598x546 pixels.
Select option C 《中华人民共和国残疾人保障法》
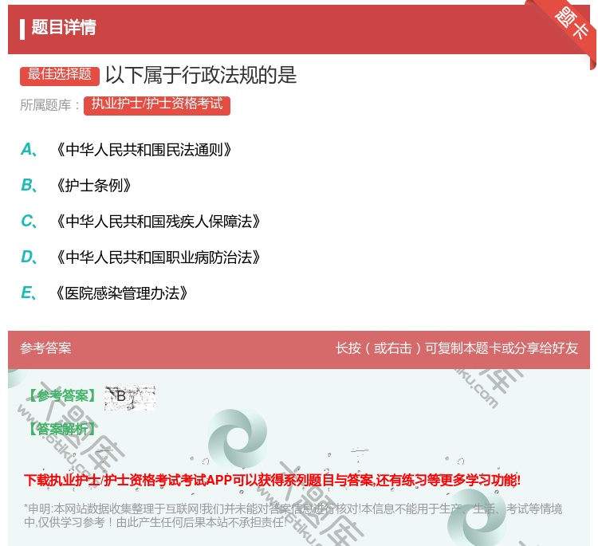140,222
